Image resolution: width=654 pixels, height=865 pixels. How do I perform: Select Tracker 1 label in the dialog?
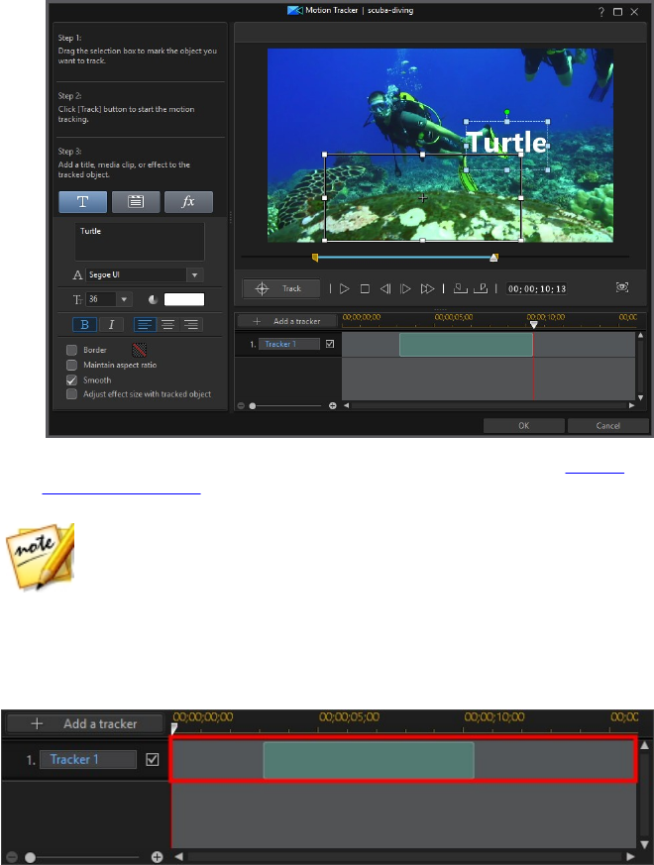289,344
